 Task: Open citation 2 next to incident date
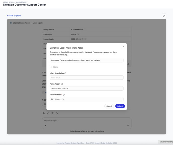pos(85,39)
